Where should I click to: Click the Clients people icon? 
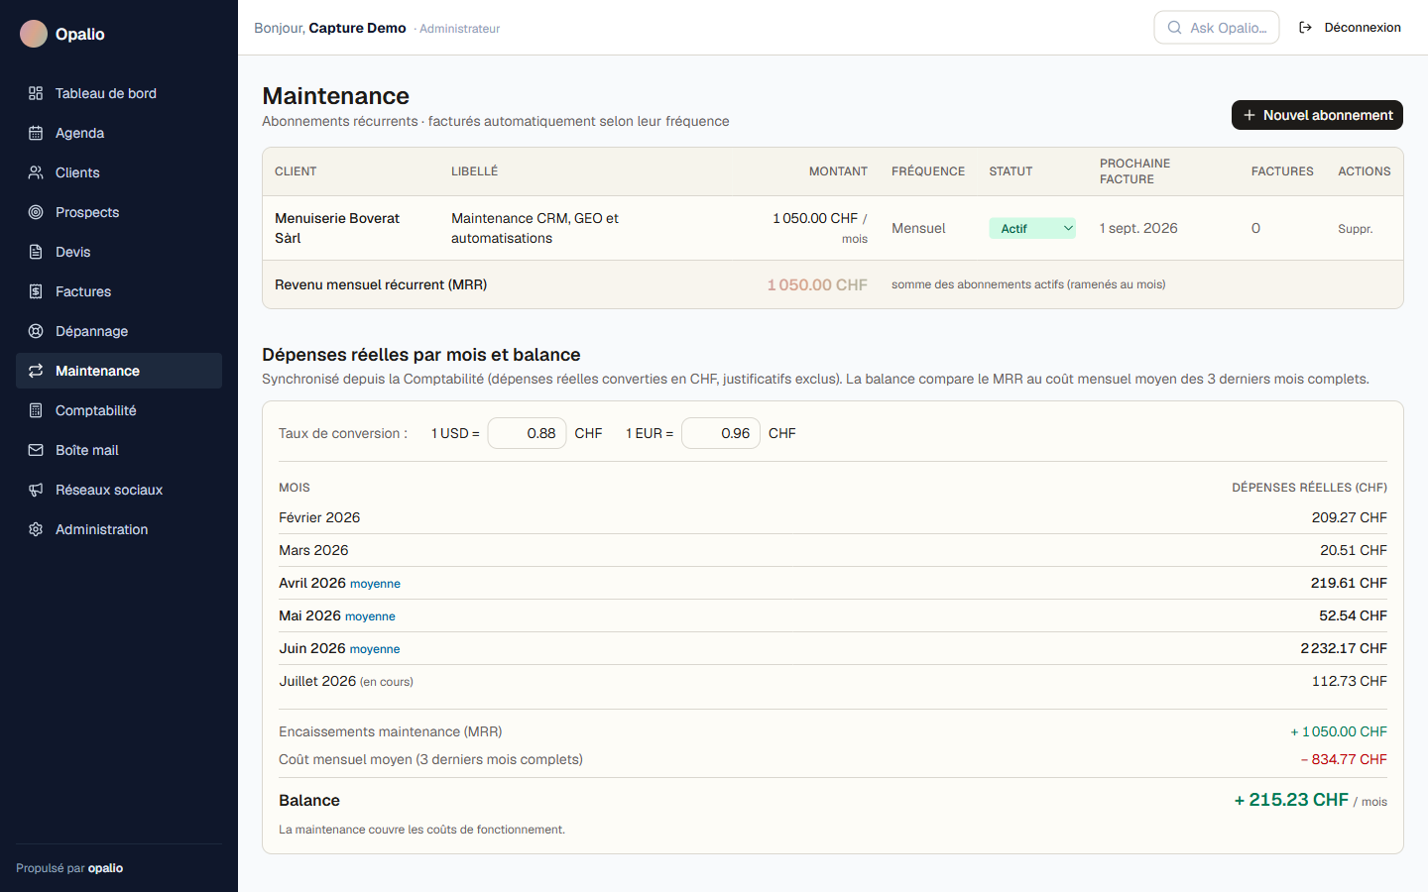[x=36, y=172]
